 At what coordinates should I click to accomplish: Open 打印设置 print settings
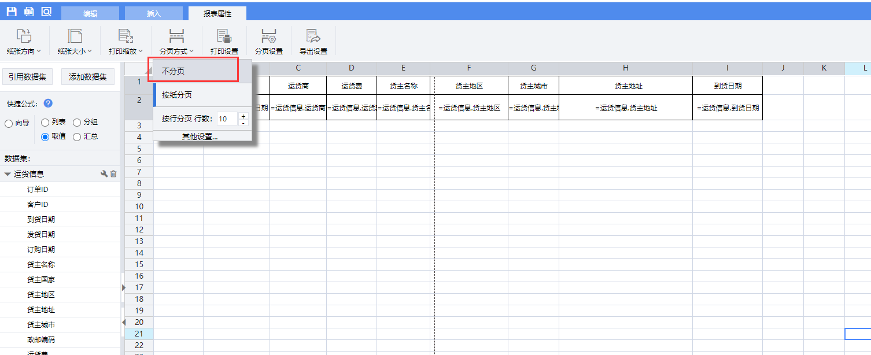click(224, 42)
